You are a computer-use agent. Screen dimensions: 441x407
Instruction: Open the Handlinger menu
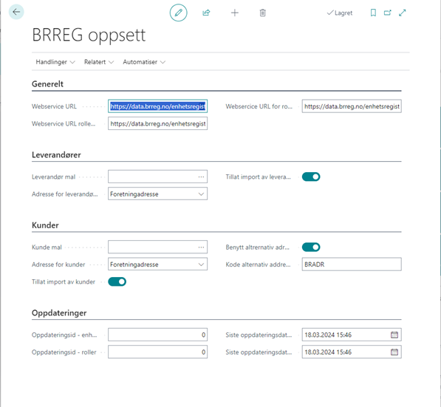point(55,62)
